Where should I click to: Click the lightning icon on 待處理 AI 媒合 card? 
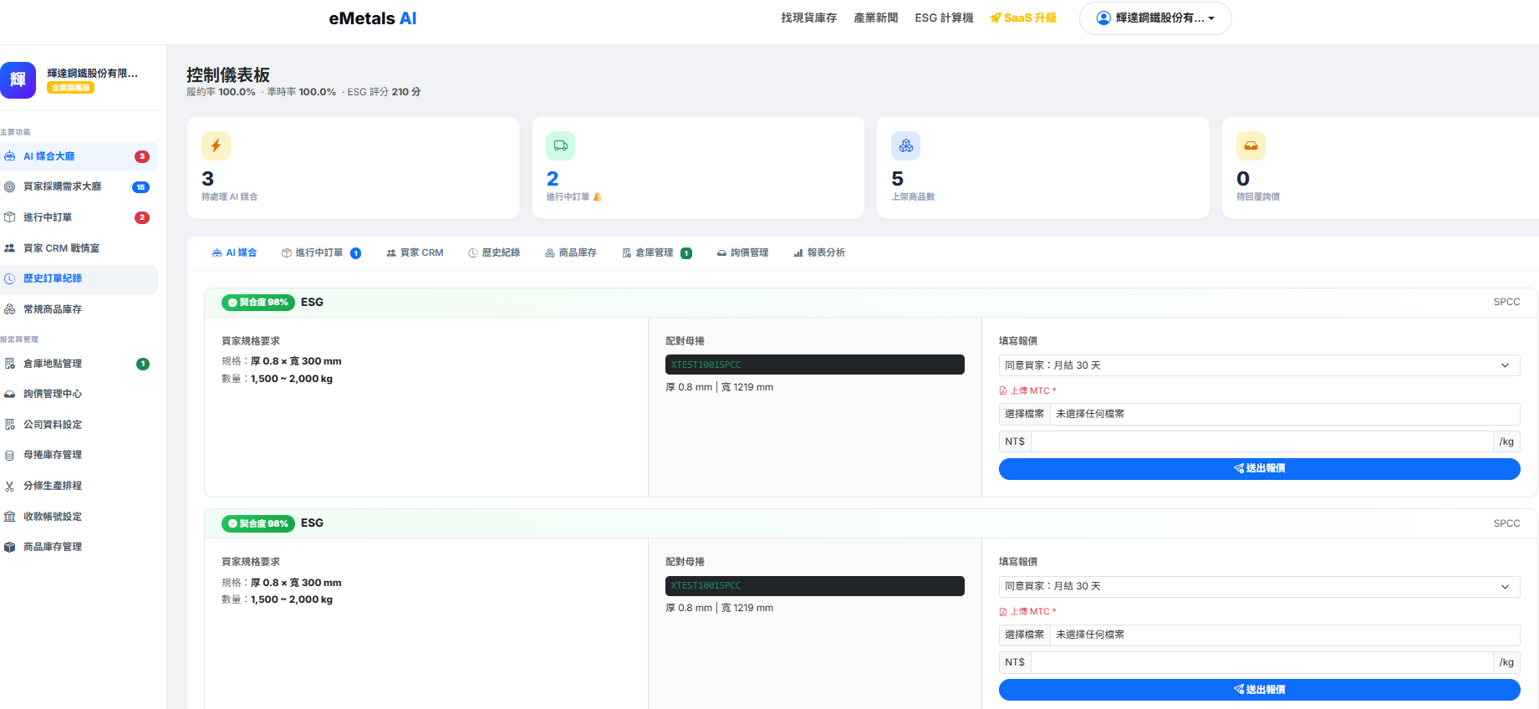pyautogui.click(x=216, y=145)
